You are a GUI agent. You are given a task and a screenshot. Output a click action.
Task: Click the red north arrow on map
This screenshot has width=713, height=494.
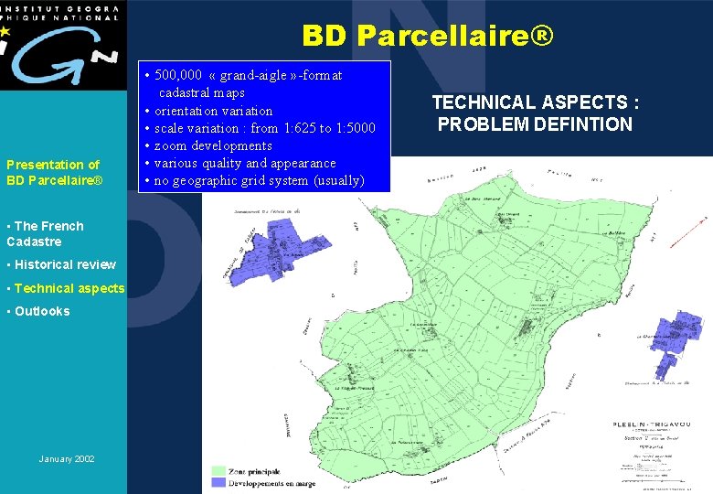[691, 232]
